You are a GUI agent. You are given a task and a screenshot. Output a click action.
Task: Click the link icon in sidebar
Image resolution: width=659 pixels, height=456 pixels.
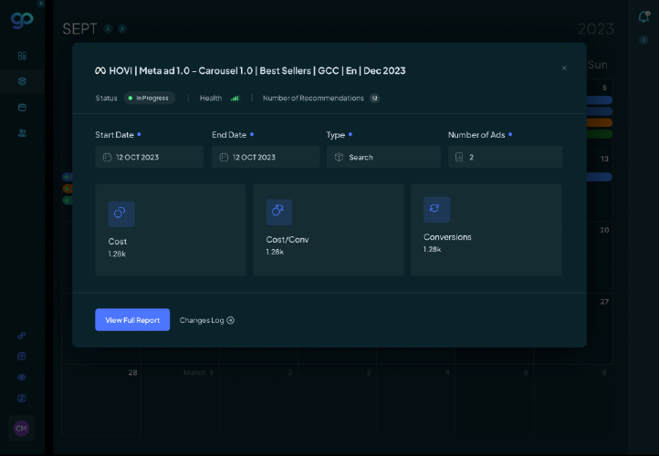(x=22, y=335)
